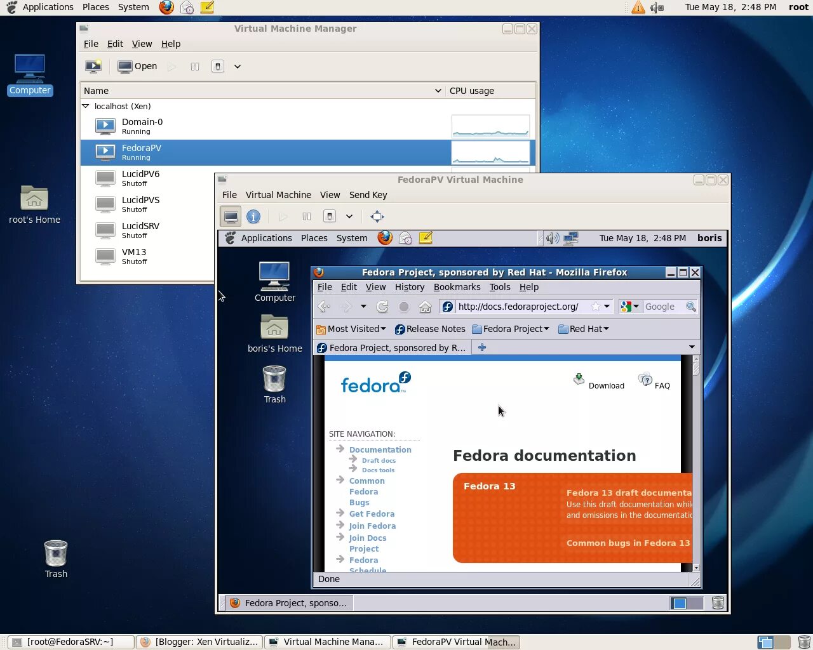Switch to the root@FedoraSRV terminal taskbar item
This screenshot has height=650, width=813.
coord(71,642)
